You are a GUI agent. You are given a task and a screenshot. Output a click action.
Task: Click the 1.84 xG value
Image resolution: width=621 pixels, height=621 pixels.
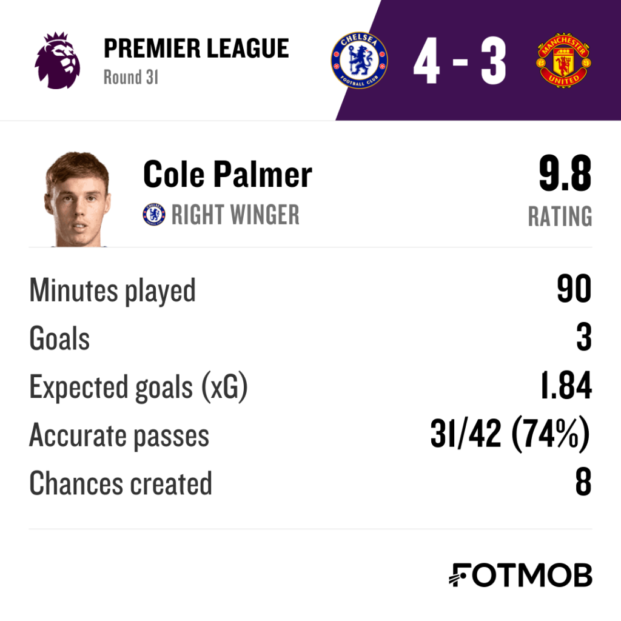pos(566,386)
